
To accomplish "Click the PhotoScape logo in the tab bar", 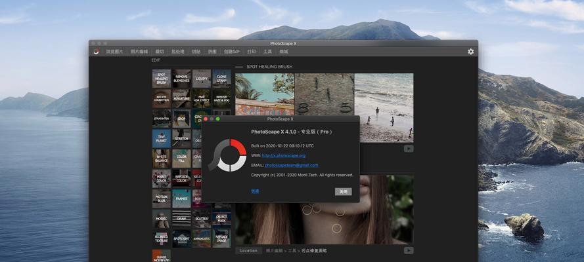I will click(96, 52).
